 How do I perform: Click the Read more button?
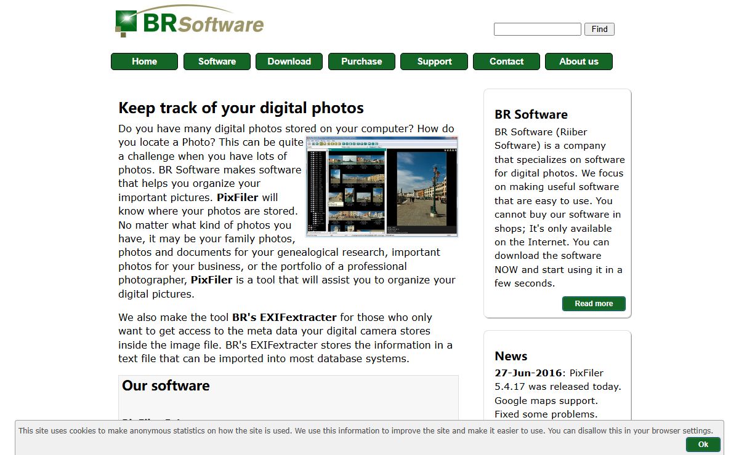coord(594,304)
